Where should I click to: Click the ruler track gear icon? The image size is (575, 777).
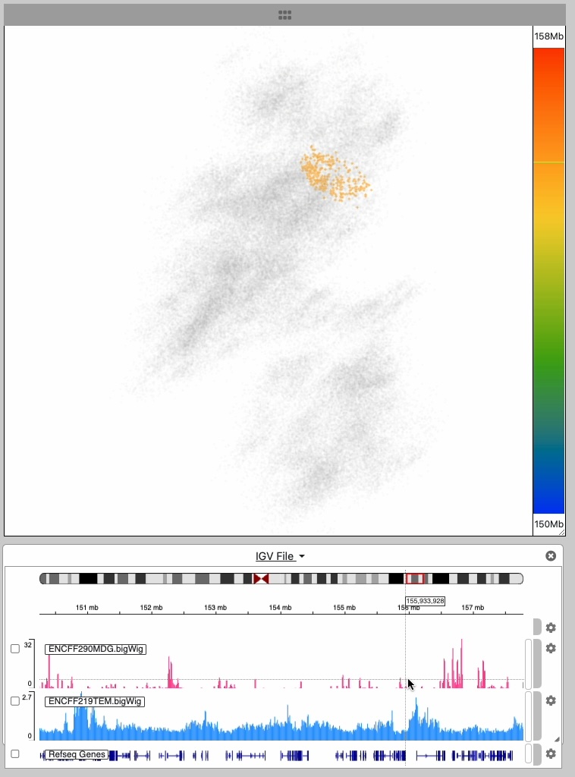[551, 628]
